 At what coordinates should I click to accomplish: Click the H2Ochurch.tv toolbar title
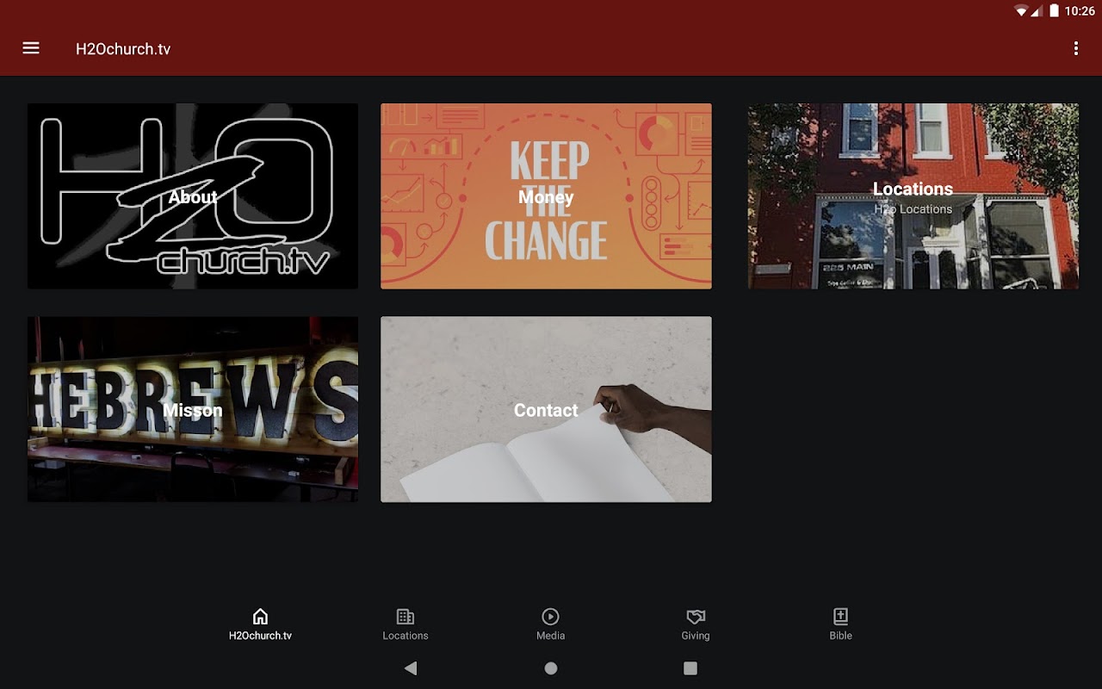point(123,49)
